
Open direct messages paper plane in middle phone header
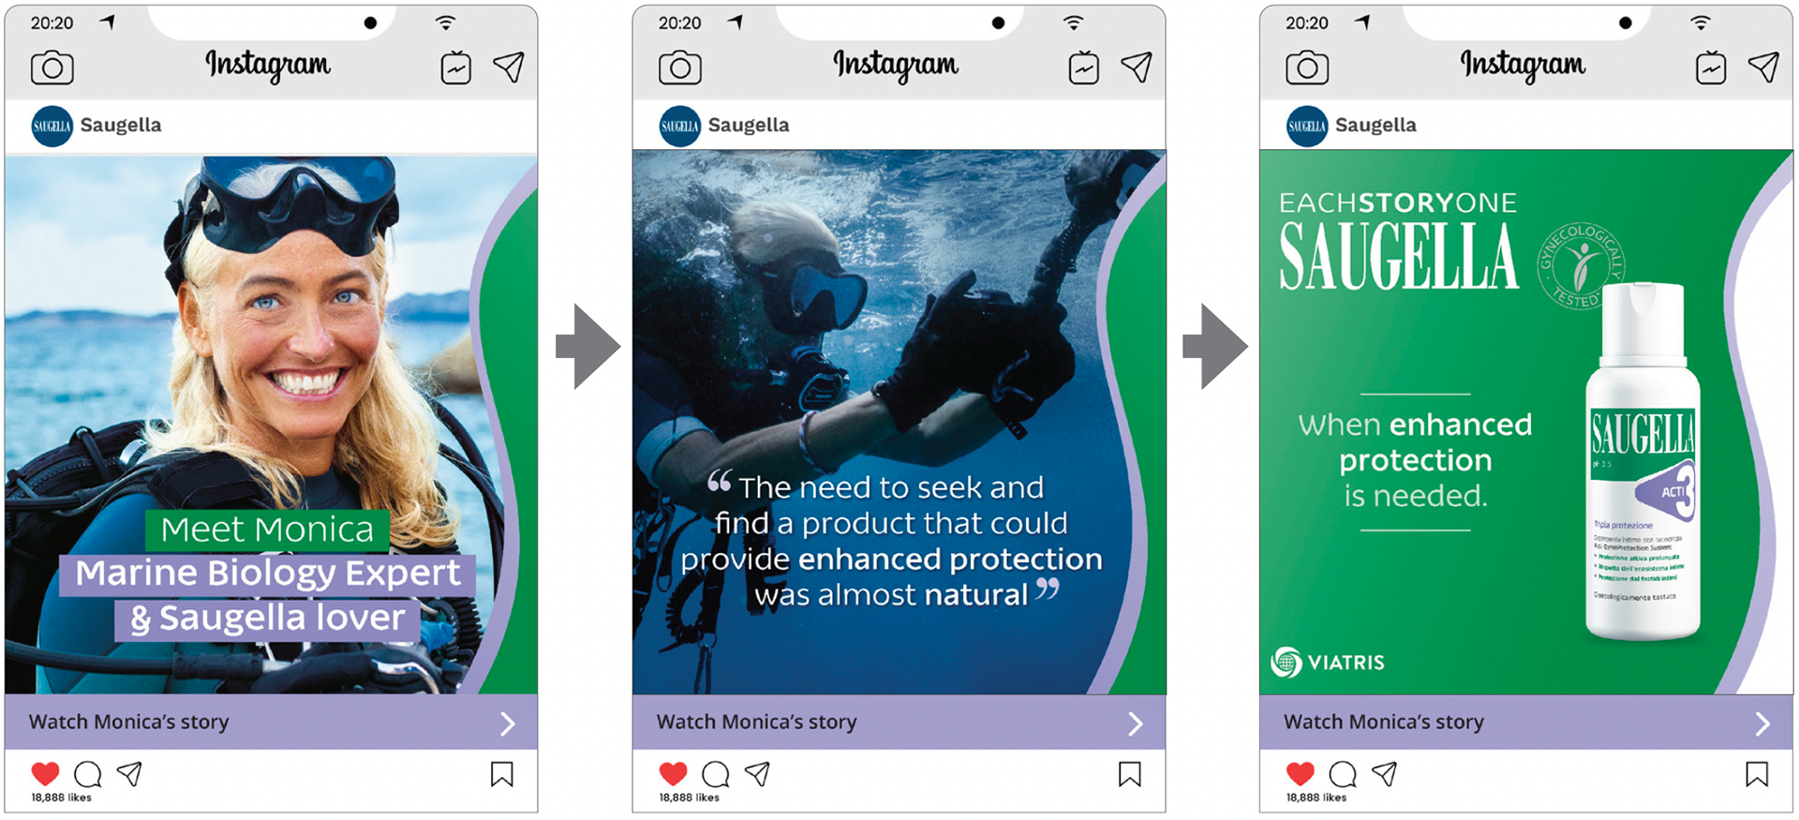[x=1137, y=67]
